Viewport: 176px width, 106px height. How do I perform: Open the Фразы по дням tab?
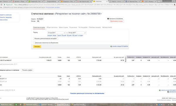[63, 27]
